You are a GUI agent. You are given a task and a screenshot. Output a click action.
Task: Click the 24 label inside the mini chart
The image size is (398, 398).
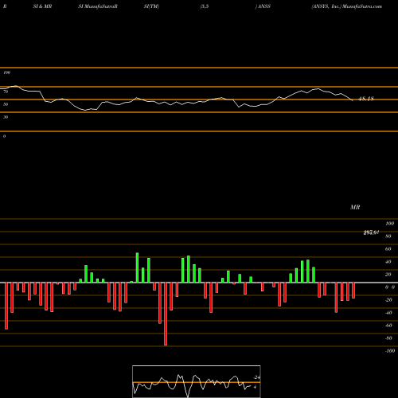(x=256, y=377)
